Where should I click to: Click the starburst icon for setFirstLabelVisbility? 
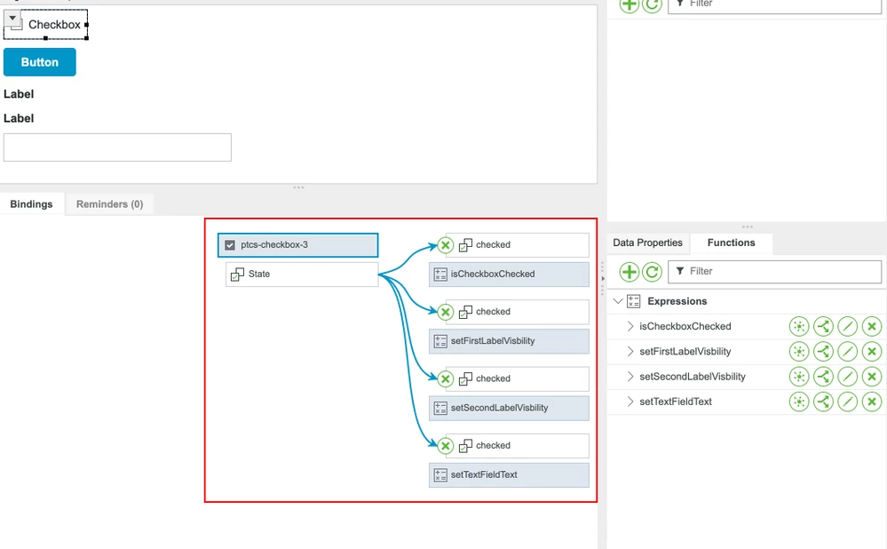tap(799, 352)
